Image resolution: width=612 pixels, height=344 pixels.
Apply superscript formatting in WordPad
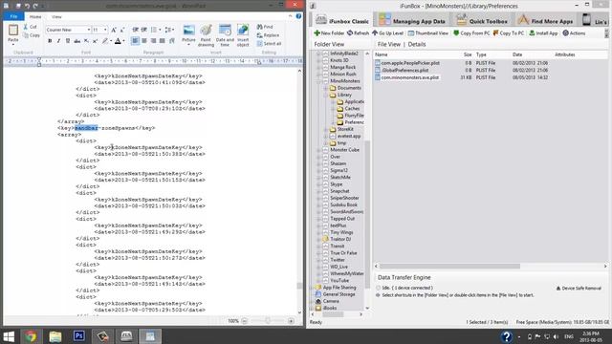(x=95, y=41)
